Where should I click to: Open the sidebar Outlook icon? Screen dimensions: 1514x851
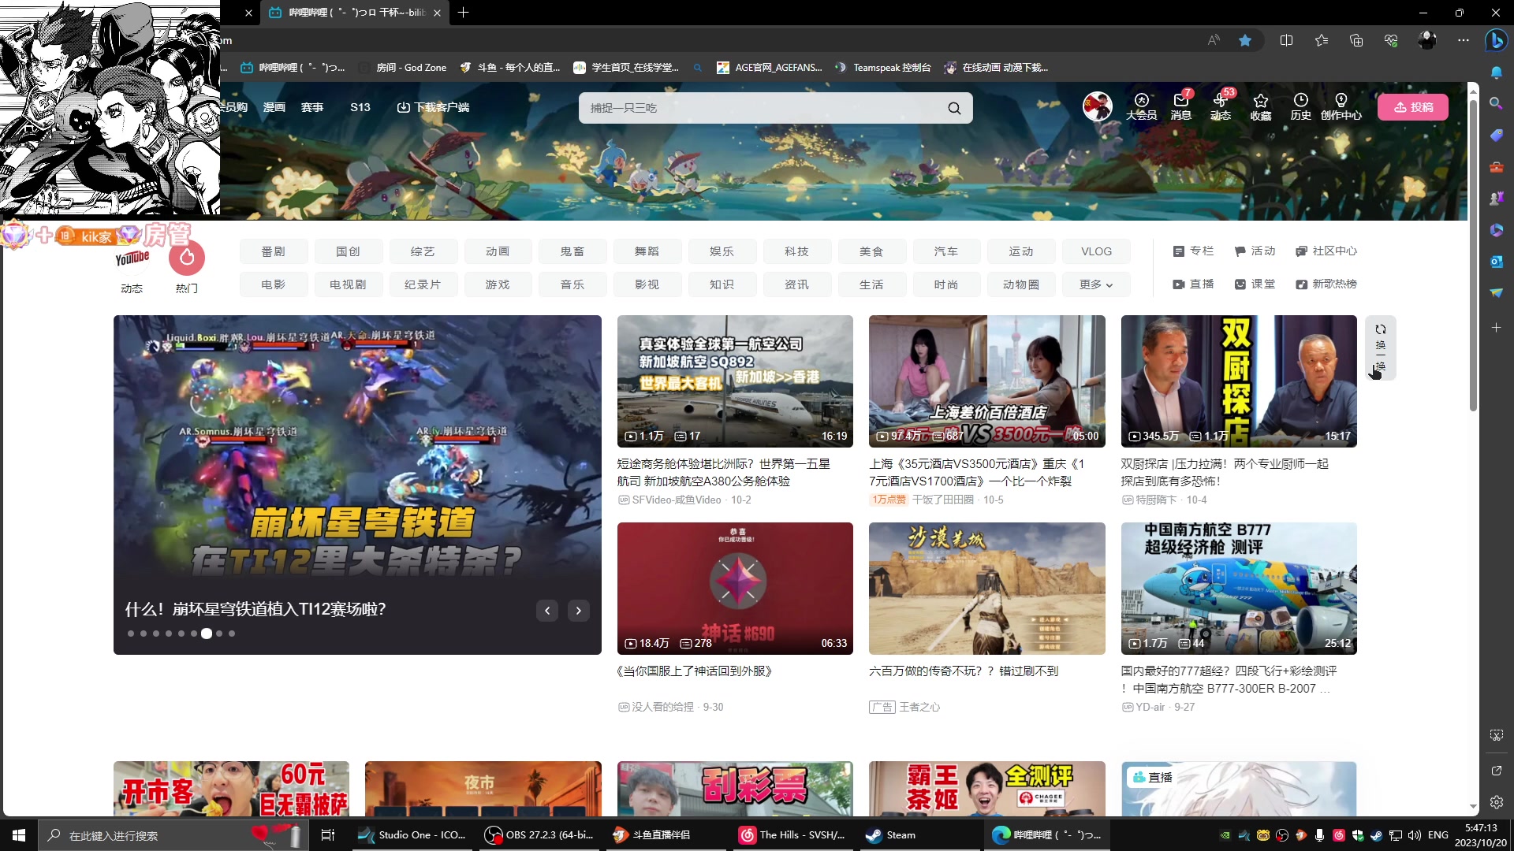(1497, 261)
